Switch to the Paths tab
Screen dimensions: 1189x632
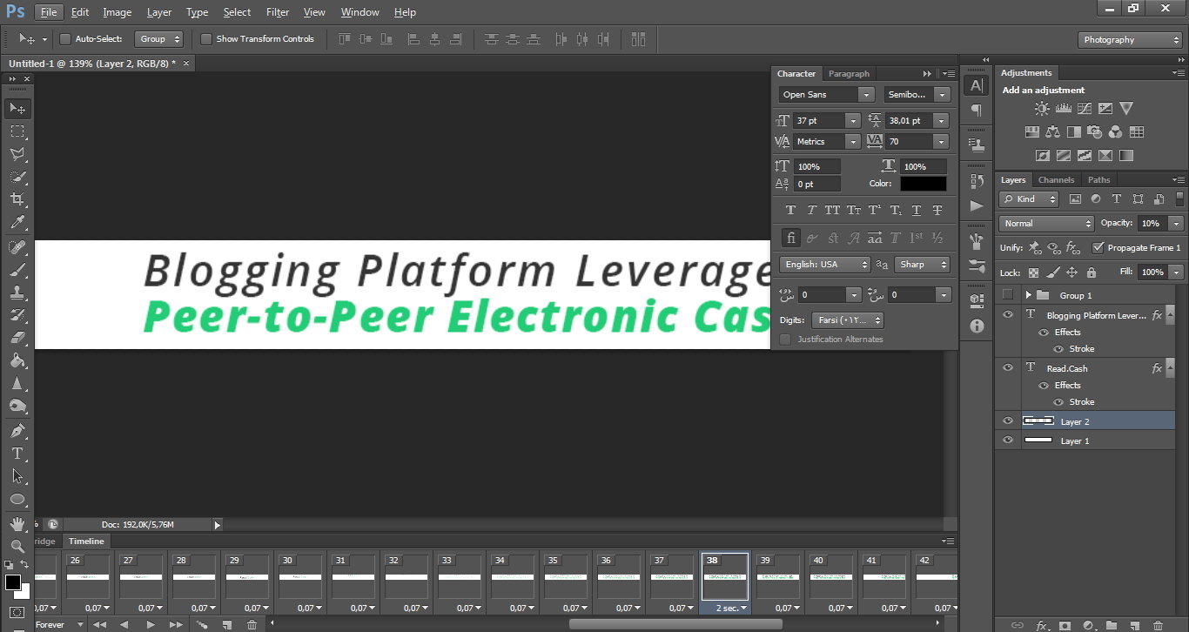click(1099, 180)
